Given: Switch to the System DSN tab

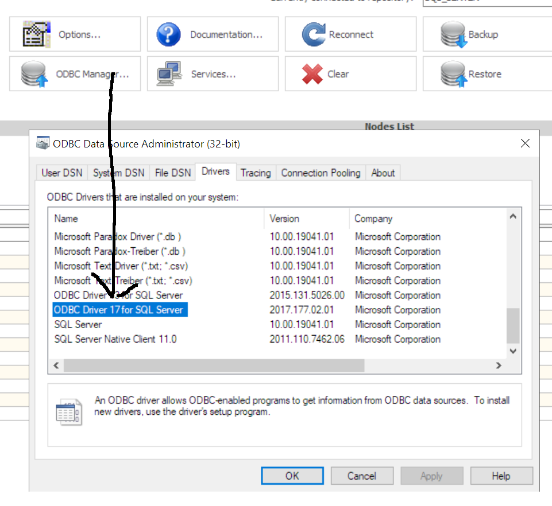Looking at the screenshot, I should coord(119,173).
